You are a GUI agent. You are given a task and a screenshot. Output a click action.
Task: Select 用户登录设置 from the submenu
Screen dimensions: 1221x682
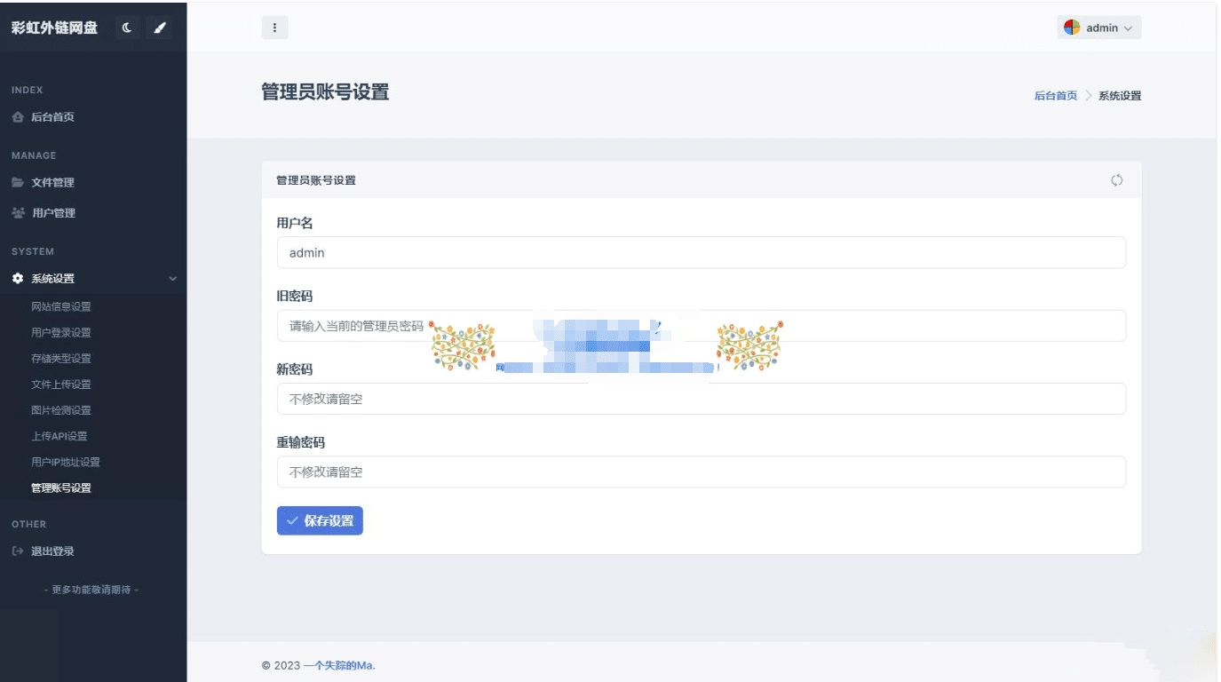tap(61, 333)
